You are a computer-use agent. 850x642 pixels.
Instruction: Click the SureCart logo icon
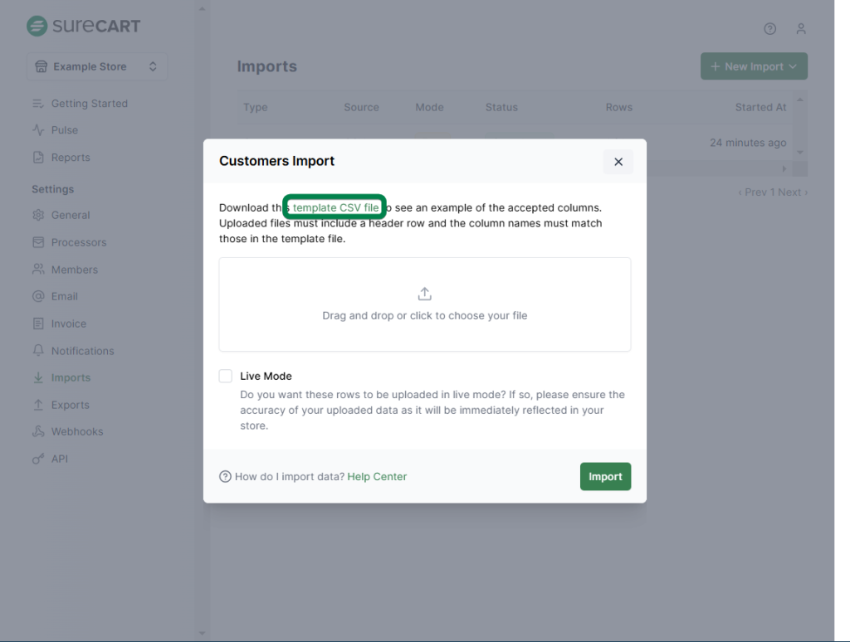click(37, 26)
